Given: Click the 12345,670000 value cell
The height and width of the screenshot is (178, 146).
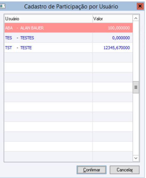Looking at the screenshot, I should click(x=113, y=48).
